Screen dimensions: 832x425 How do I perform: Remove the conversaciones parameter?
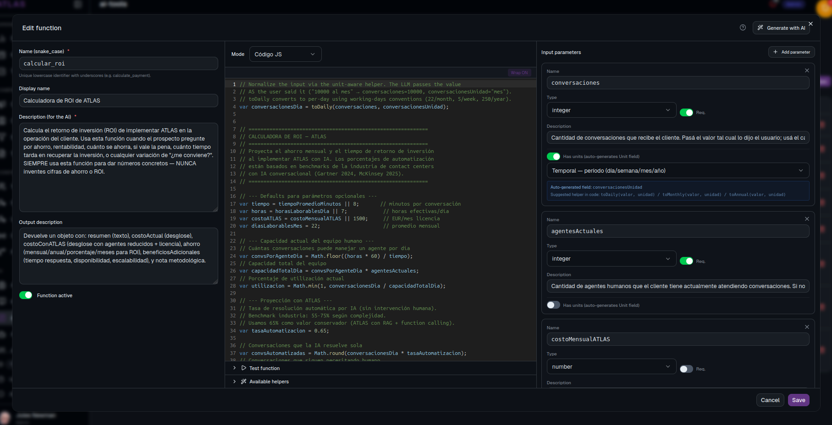tap(807, 71)
